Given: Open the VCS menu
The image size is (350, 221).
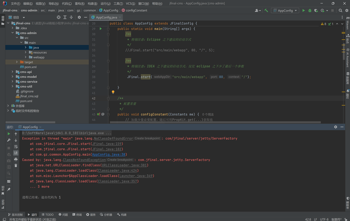Looking at the screenshot, I should pyautogui.click(x=130, y=3).
